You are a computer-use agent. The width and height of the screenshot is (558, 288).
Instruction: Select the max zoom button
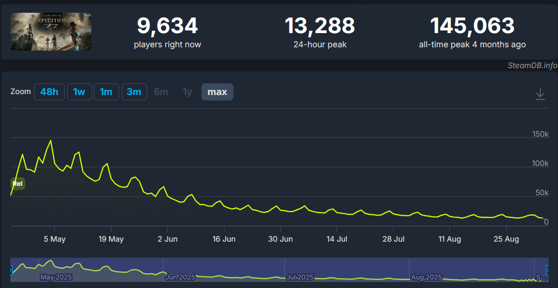point(217,92)
